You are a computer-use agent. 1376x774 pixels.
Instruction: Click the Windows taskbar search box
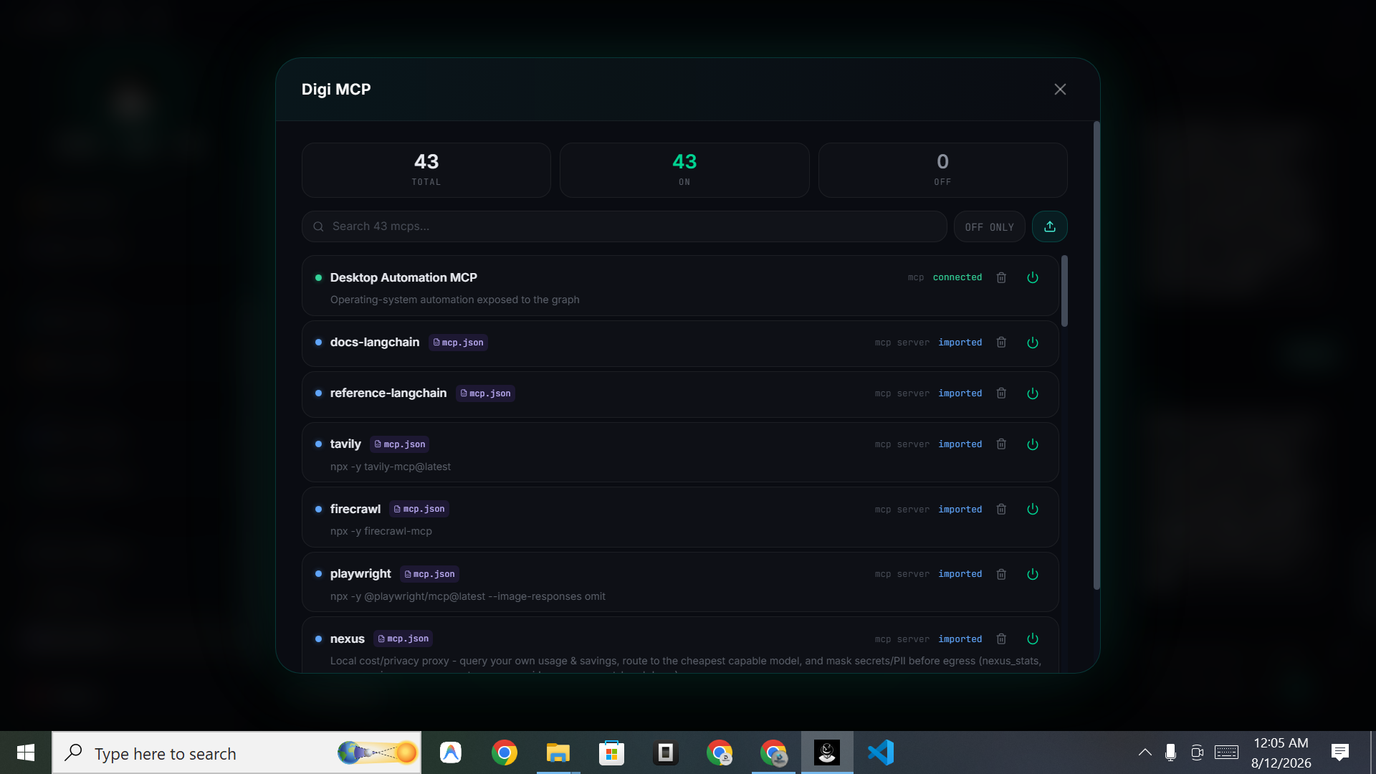point(236,752)
